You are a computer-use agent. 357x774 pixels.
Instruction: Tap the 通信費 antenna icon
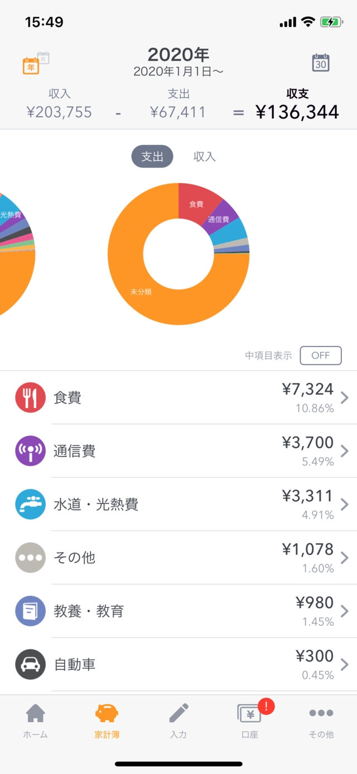pyautogui.click(x=30, y=451)
